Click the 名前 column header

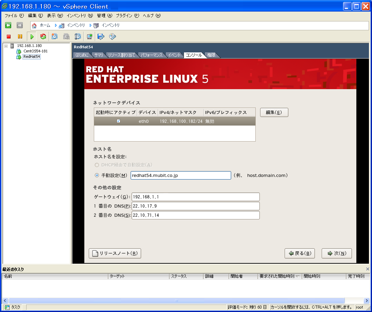coord(55,276)
